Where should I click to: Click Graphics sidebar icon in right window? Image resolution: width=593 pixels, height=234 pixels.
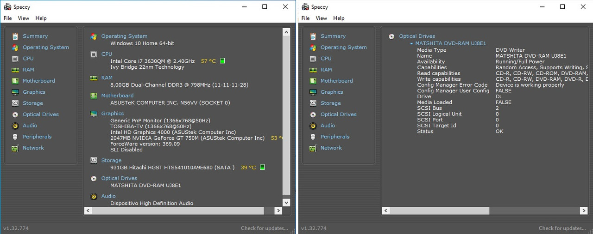point(313,92)
